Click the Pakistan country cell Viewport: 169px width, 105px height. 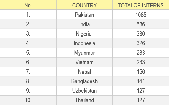coord(84,14)
